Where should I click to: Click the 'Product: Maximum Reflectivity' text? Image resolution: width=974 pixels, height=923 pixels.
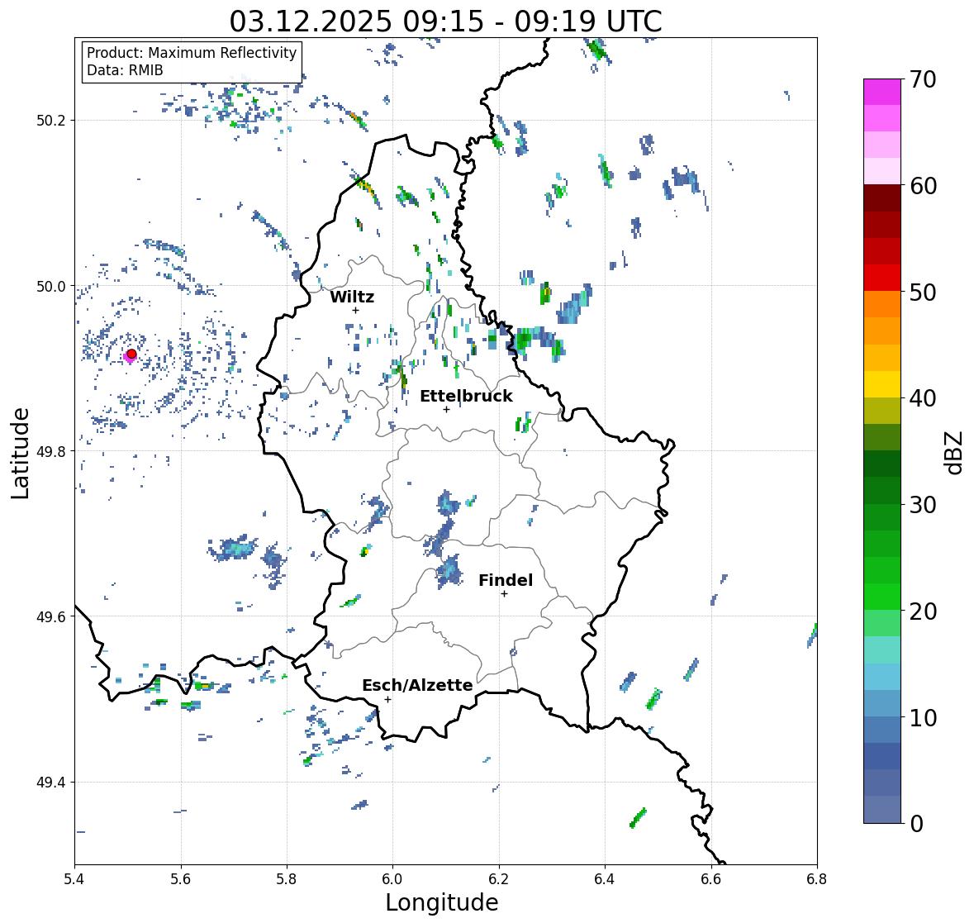(x=192, y=53)
